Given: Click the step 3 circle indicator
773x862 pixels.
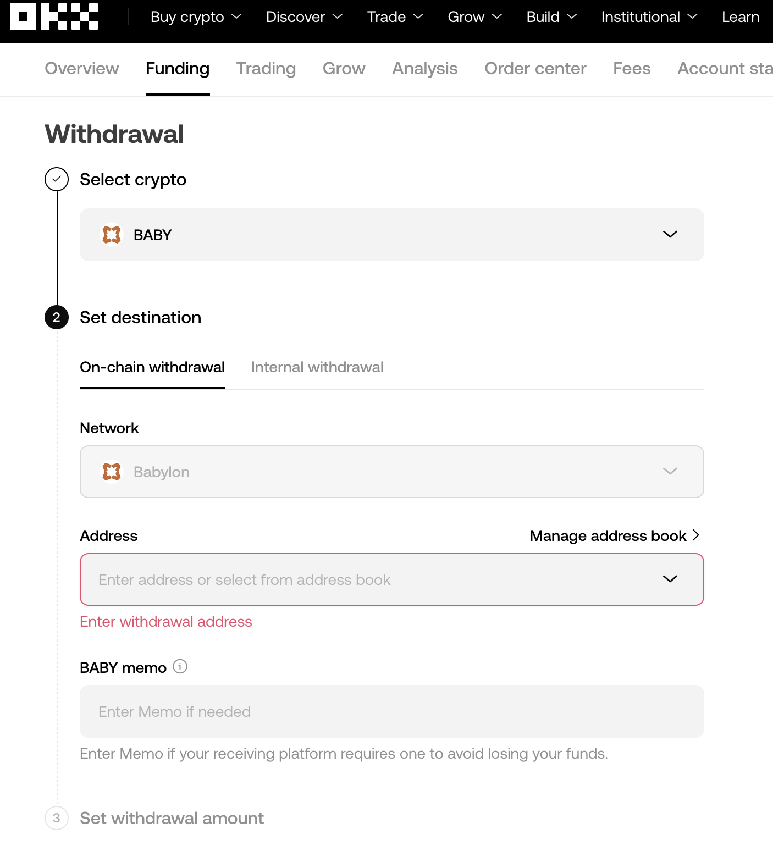Looking at the screenshot, I should pyautogui.click(x=57, y=818).
